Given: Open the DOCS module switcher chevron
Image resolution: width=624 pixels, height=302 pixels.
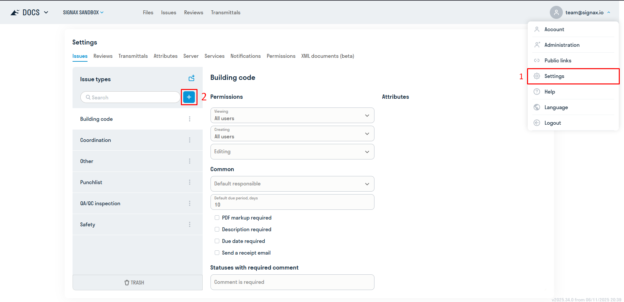Looking at the screenshot, I should 46,12.
